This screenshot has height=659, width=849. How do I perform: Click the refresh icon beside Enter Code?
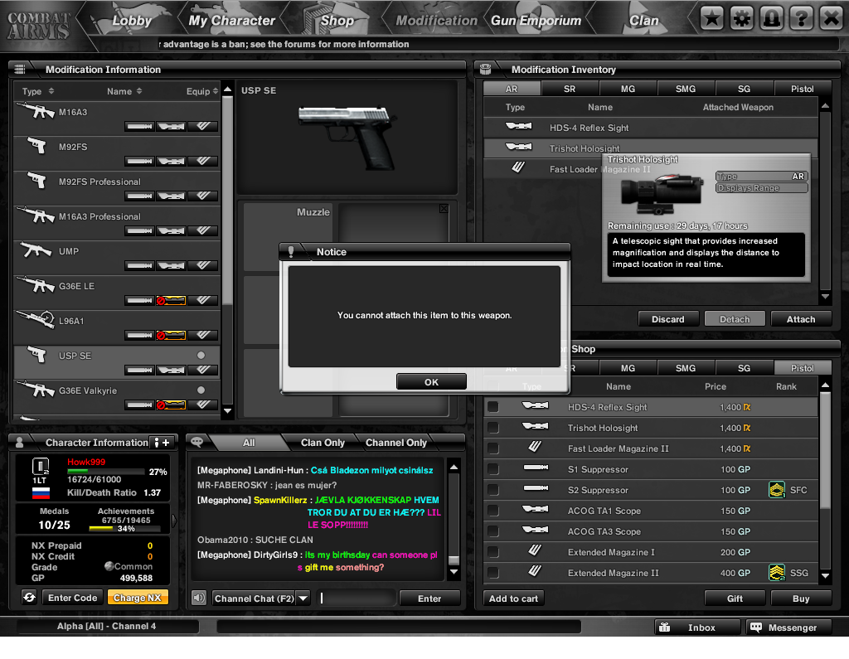coord(30,598)
